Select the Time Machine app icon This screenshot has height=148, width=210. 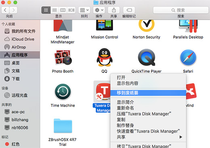63,92
